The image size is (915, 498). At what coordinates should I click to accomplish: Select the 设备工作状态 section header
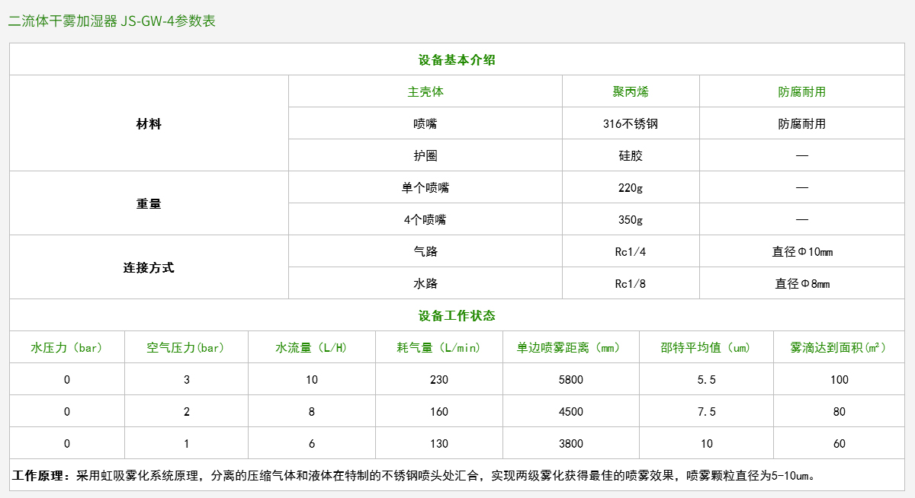pos(457,315)
